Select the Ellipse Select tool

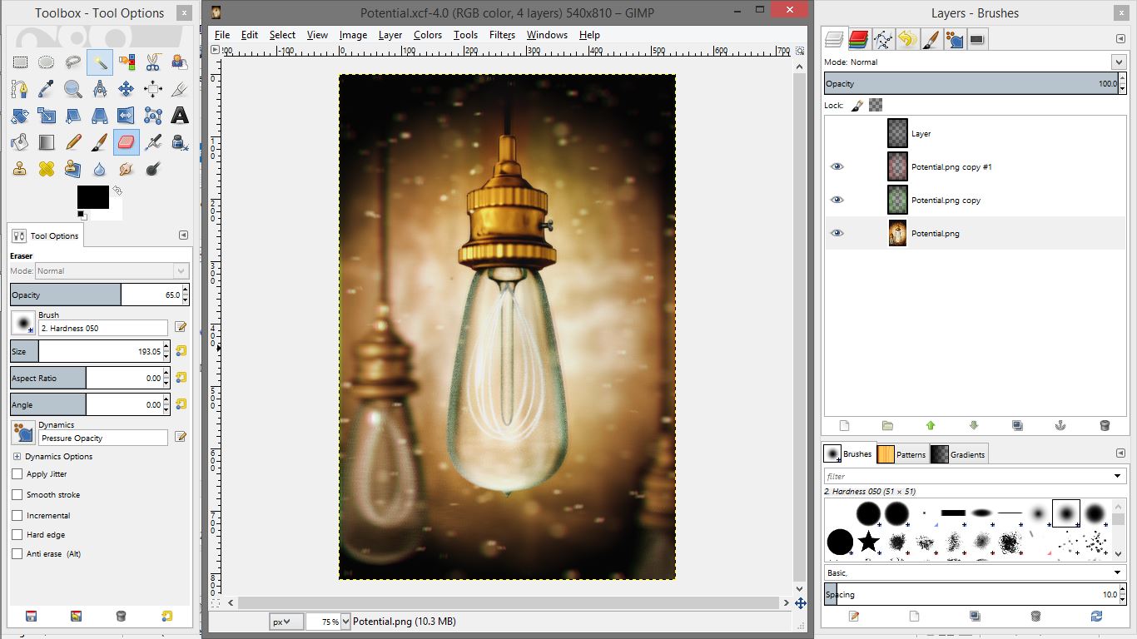point(47,62)
